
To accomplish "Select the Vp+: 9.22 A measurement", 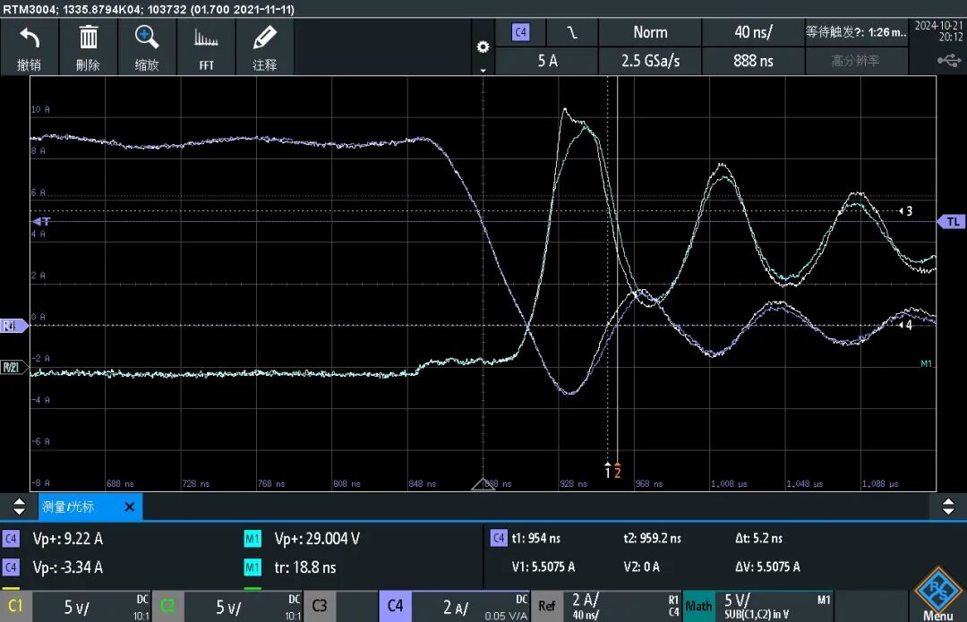I will [68, 539].
